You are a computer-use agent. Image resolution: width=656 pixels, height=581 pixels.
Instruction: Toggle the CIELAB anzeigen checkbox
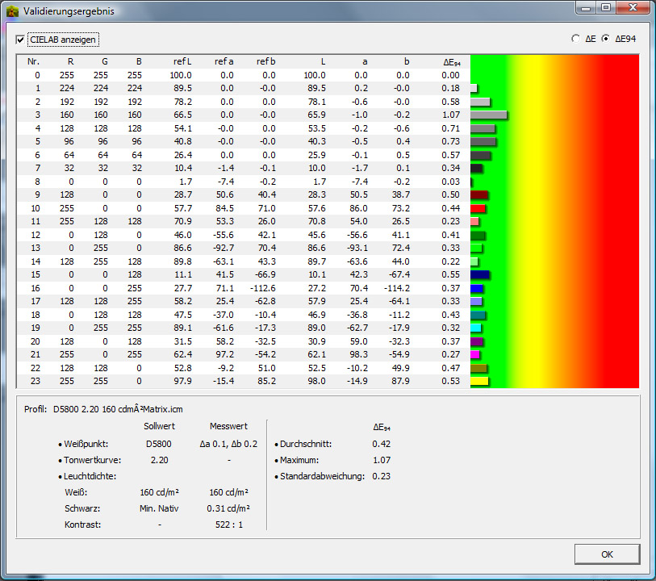click(21, 39)
